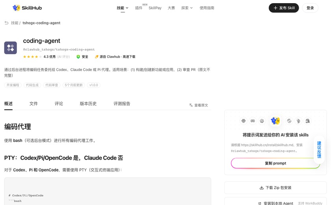Click the skill description paragraph mentioning Codex
The width and height of the screenshot is (331, 205).
click(x=107, y=73)
